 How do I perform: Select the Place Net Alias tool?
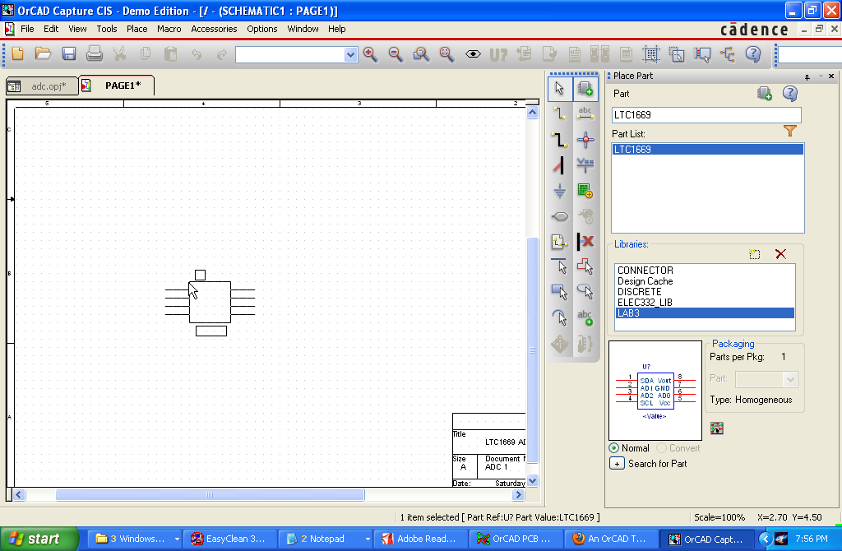coord(585,113)
